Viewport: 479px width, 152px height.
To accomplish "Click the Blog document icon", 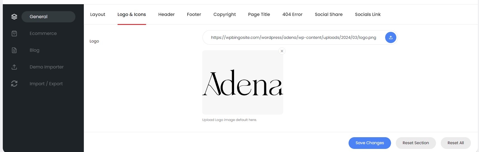I will click(x=14, y=50).
